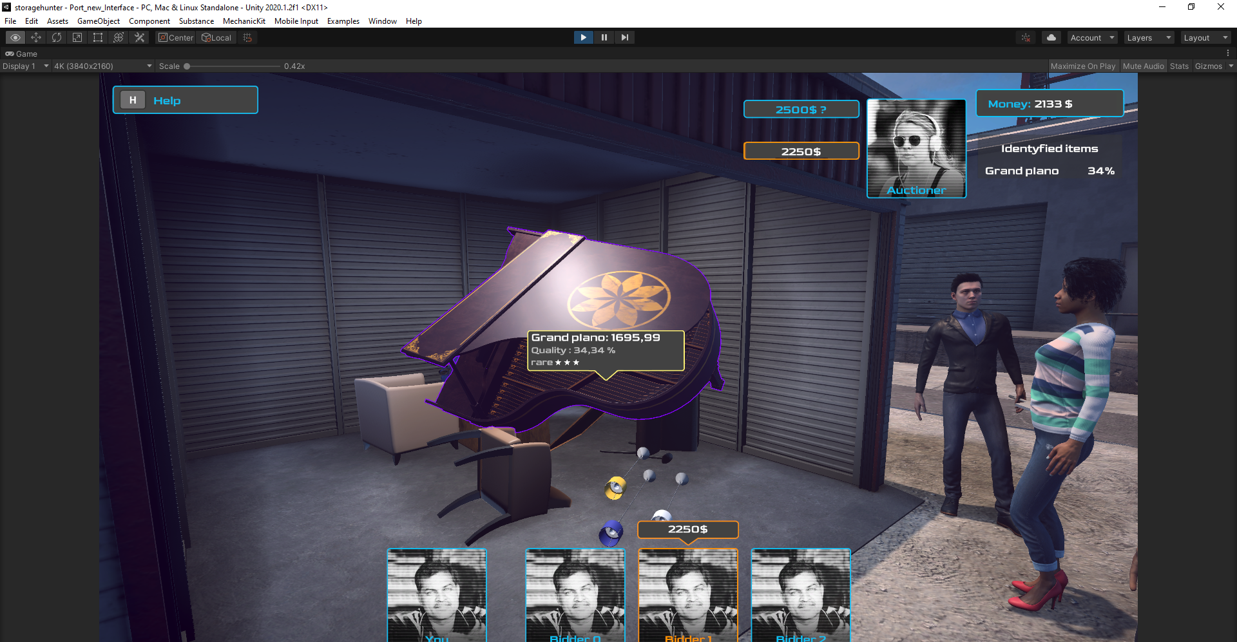Select the Rotate tool
This screenshot has height=642, width=1237.
click(57, 37)
